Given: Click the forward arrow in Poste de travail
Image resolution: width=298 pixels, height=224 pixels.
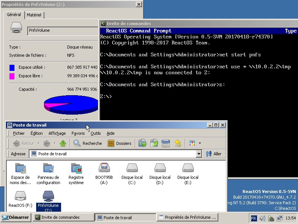Looking at the screenshot, I should tap(47, 143).
